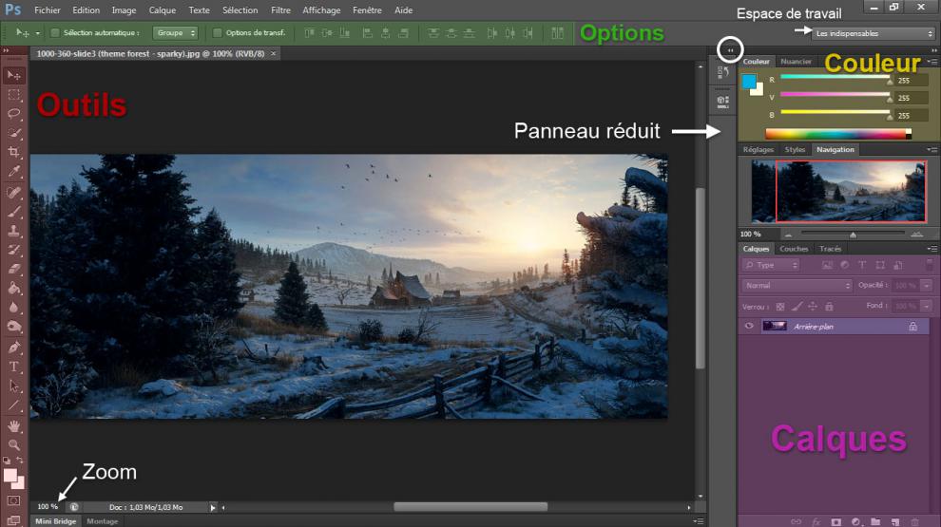Create a new layer group
941x527 pixels.
(x=875, y=522)
